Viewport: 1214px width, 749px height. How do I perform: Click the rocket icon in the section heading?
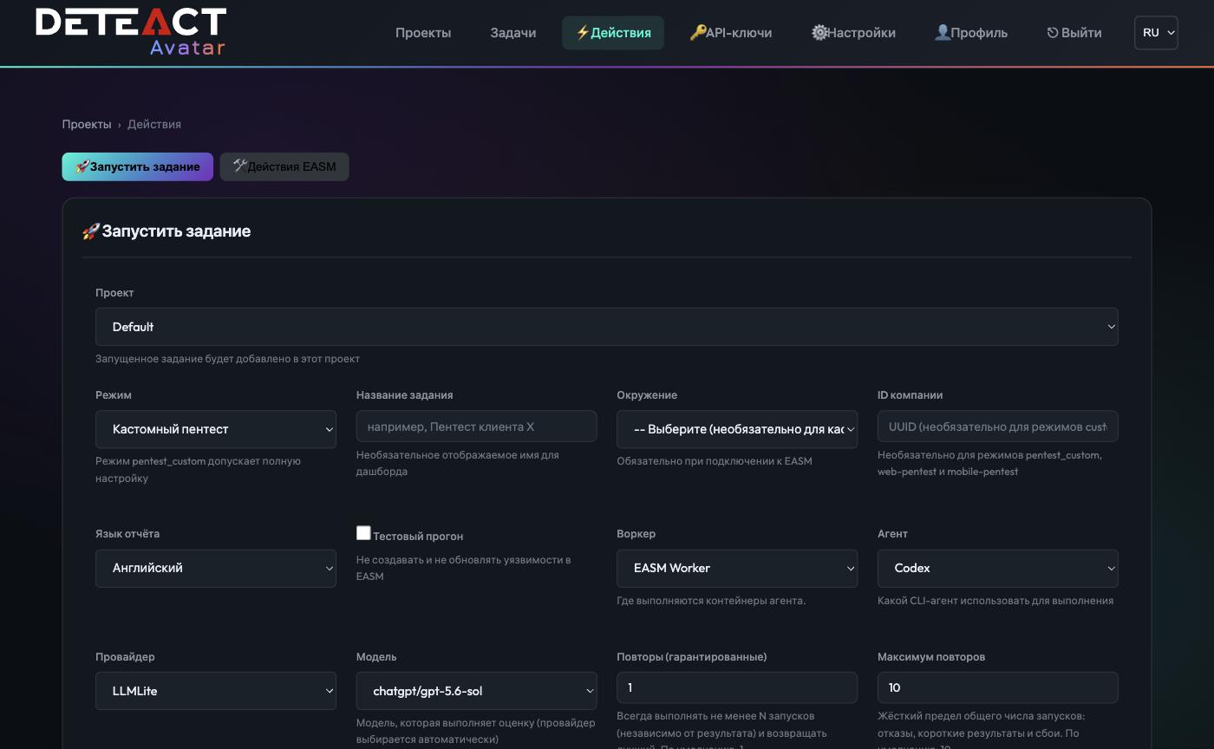(91, 231)
